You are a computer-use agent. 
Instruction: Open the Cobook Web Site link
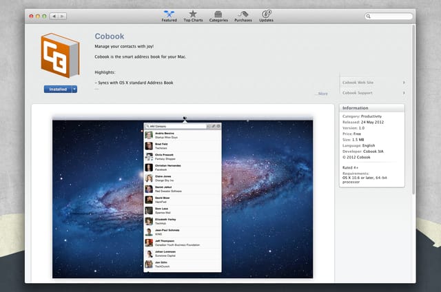click(358, 83)
